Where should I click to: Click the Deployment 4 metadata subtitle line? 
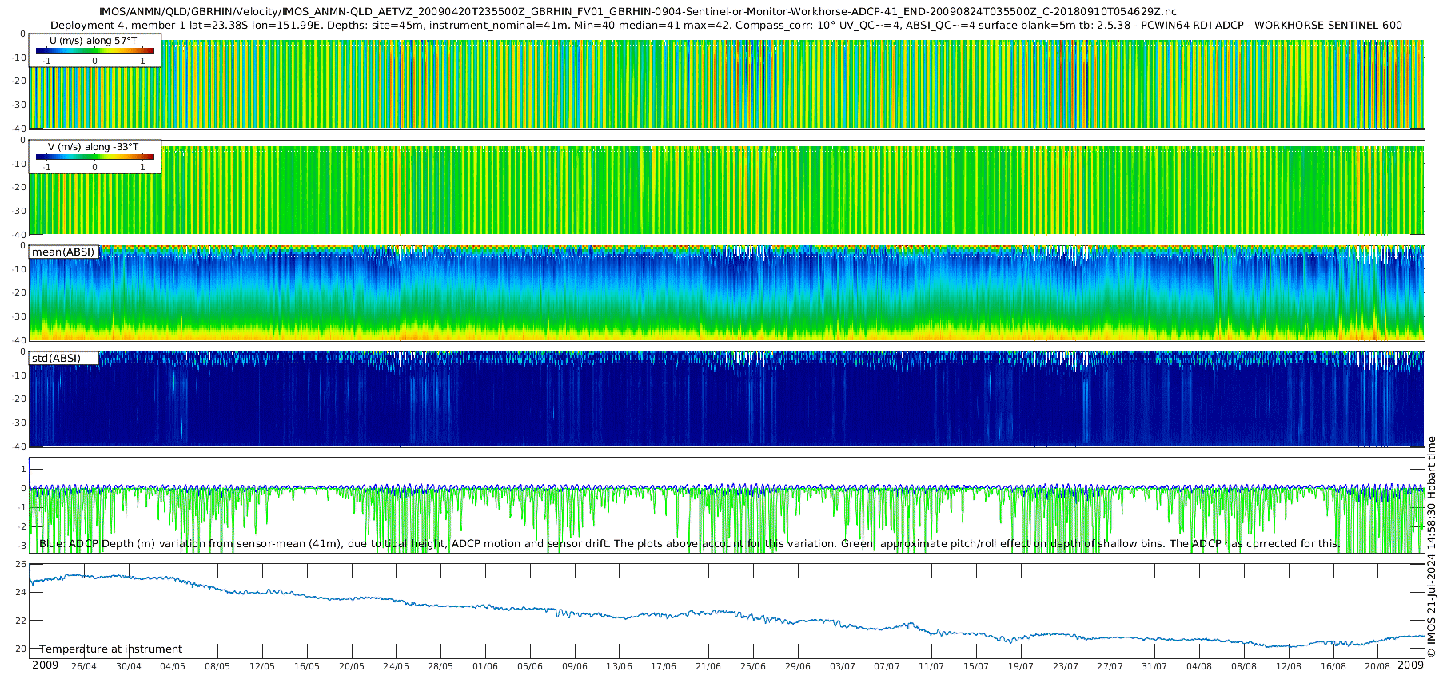726,25
